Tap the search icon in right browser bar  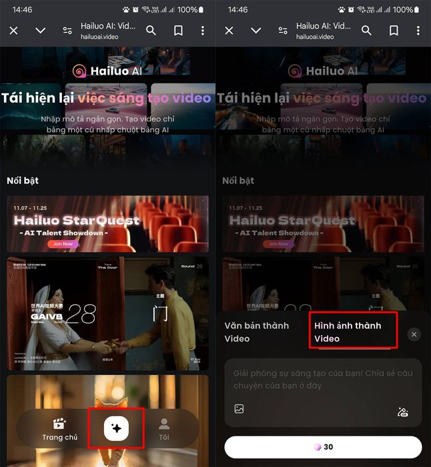pos(366,31)
